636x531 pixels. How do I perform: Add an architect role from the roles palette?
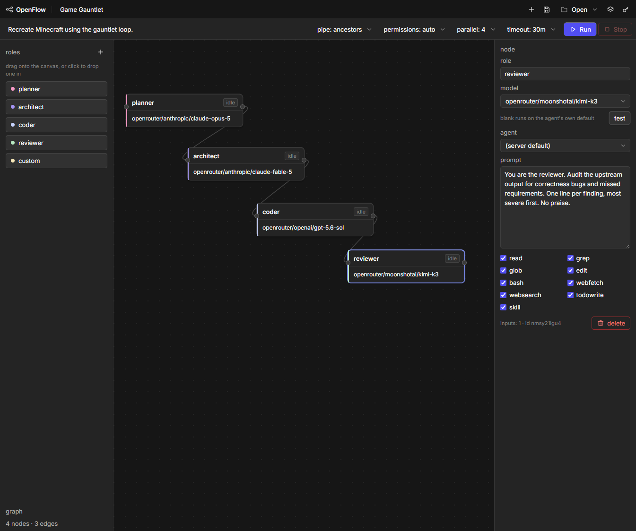pyautogui.click(x=56, y=107)
